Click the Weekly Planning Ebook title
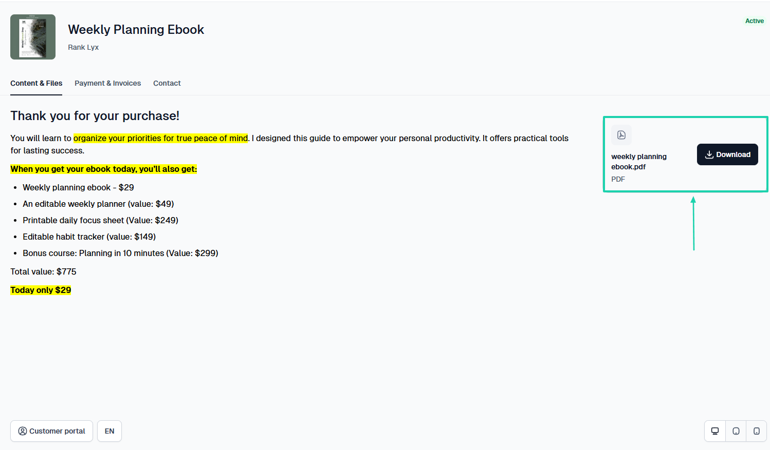 (x=136, y=30)
